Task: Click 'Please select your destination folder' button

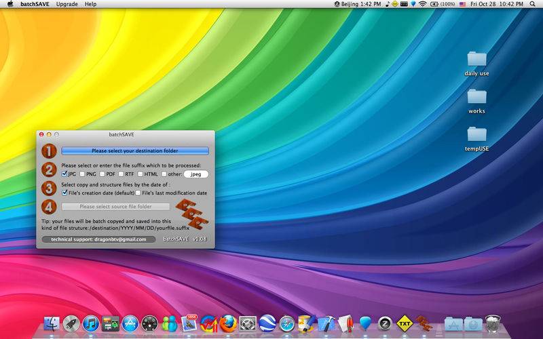Action: pyautogui.click(x=135, y=151)
